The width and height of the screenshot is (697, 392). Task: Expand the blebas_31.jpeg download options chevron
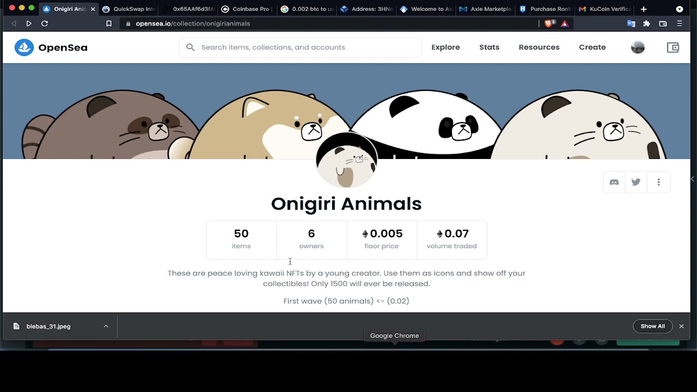106,326
